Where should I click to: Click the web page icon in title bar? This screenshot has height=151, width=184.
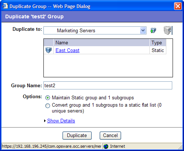click(x=5, y=6)
